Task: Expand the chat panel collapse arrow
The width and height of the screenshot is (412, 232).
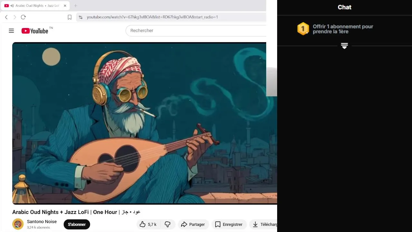Action: click(344, 46)
